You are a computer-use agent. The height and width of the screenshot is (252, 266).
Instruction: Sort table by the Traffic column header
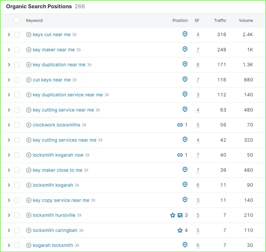pyautogui.click(x=220, y=21)
